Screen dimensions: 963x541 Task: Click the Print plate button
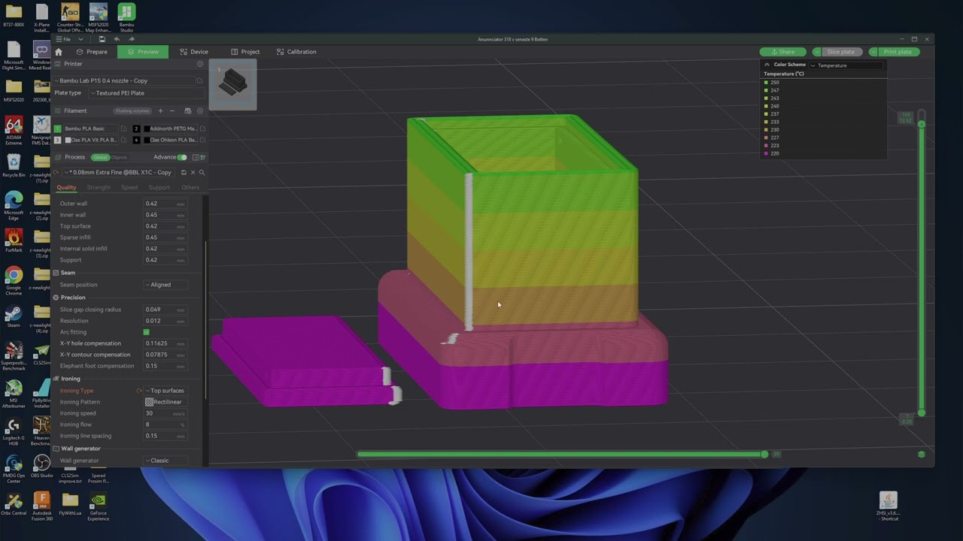pyautogui.click(x=898, y=52)
